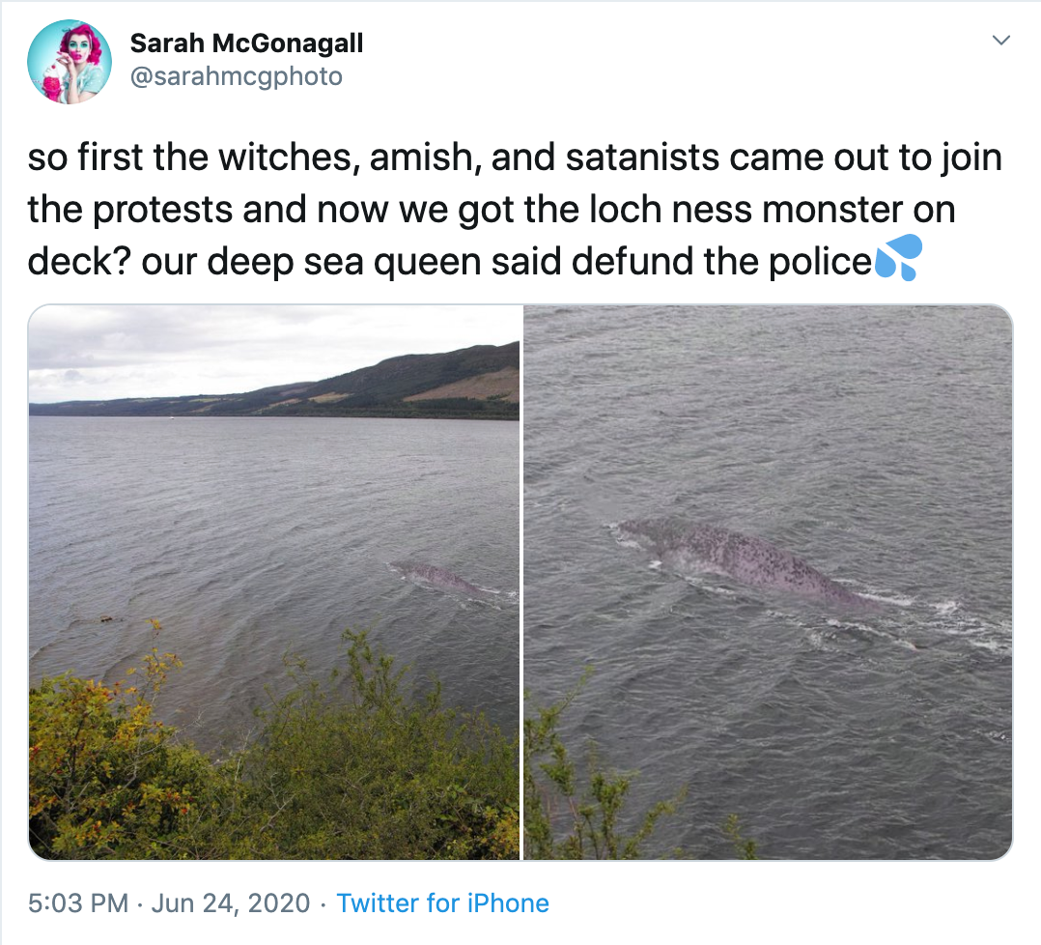Open the left photo of the loch

274,583
